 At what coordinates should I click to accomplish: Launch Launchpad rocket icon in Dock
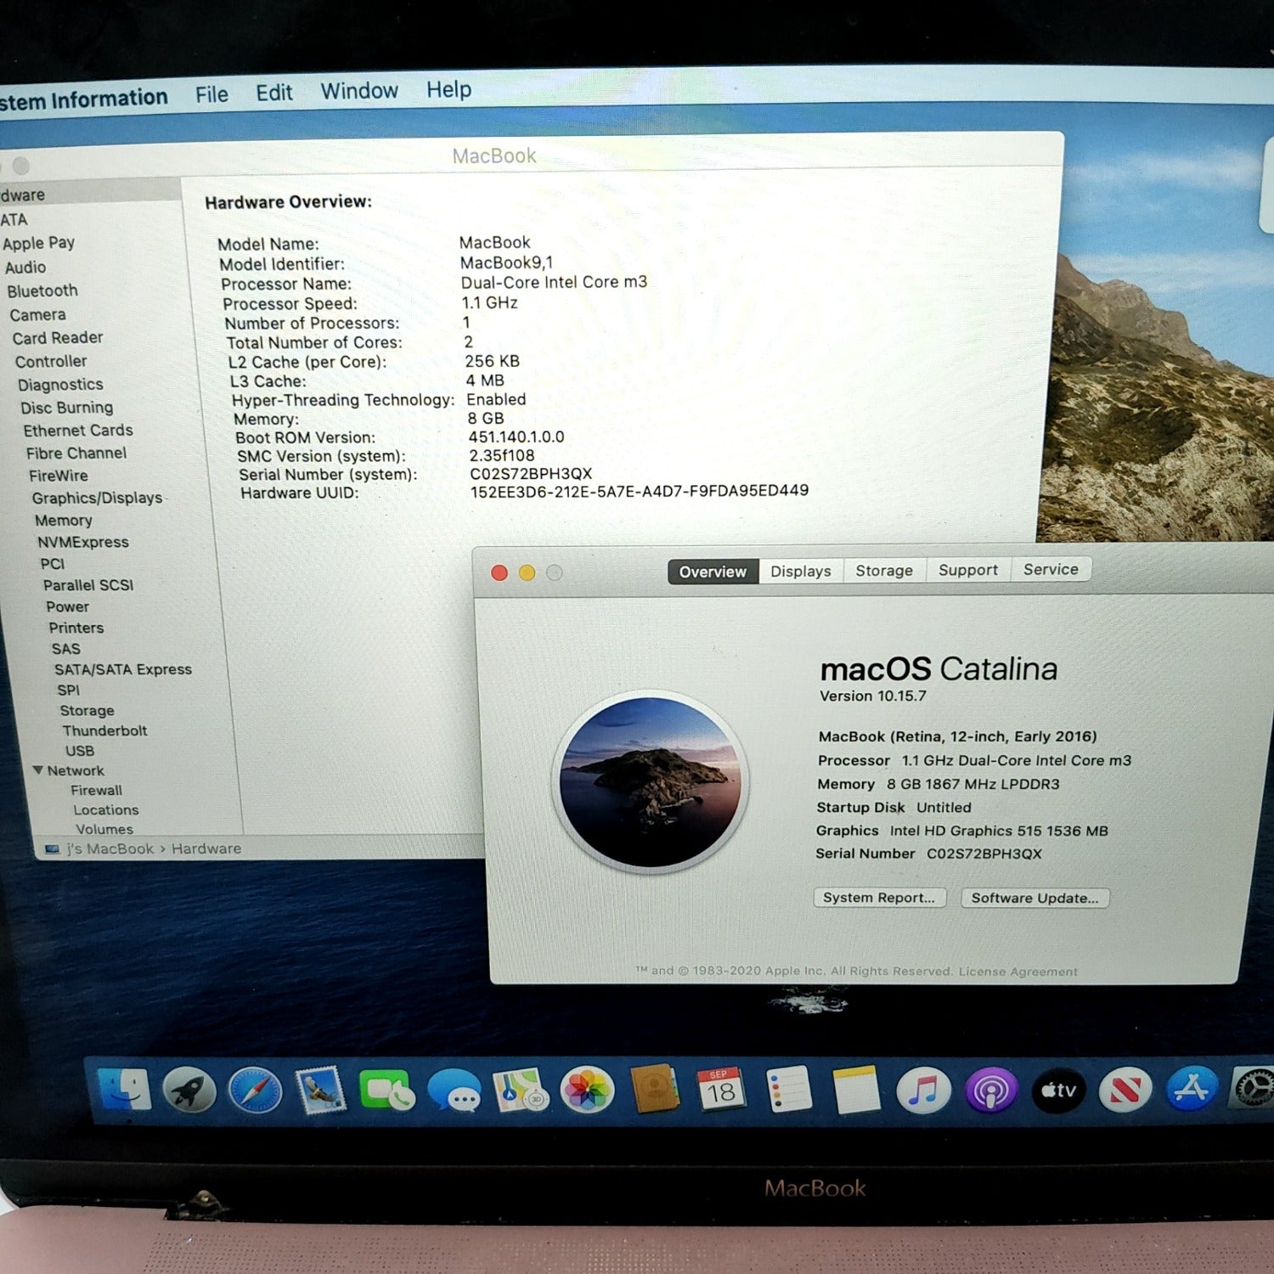[189, 1090]
